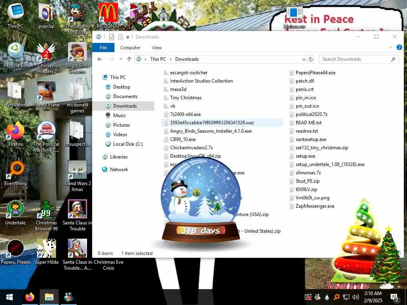Launch The Legend of Zilda shortcut
Screen dimensions: 407x305
click(77, 19)
